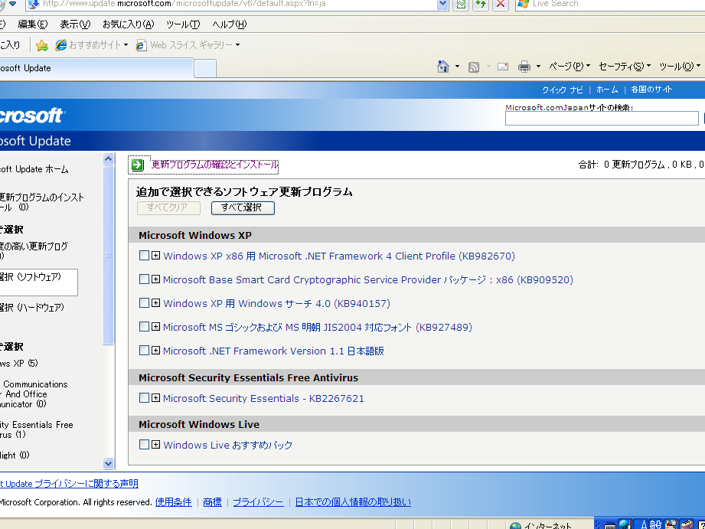Click the プライバシー footer link
The image size is (705, 529).
click(x=258, y=502)
